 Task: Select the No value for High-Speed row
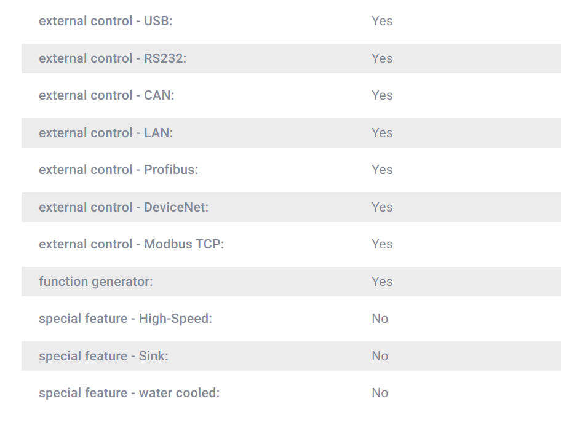pos(380,318)
